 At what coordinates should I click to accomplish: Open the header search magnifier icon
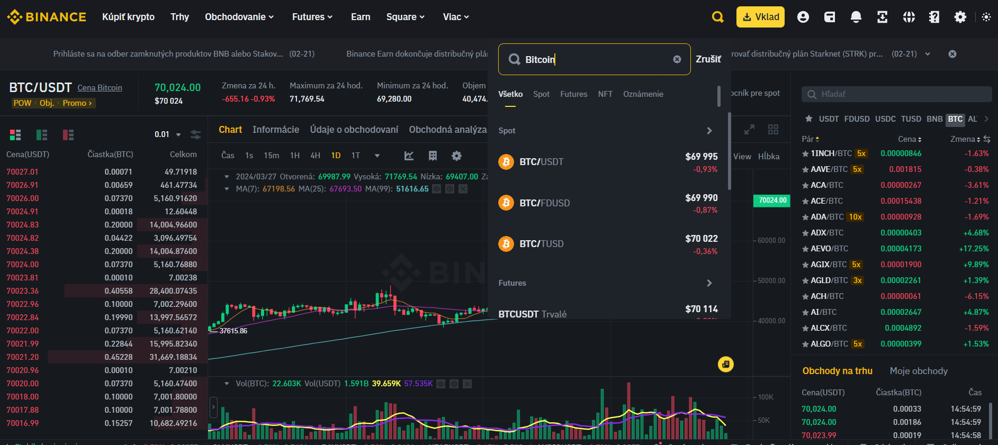[717, 17]
